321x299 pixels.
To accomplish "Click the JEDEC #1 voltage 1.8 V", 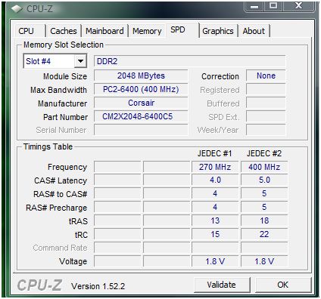I will click(x=215, y=261).
